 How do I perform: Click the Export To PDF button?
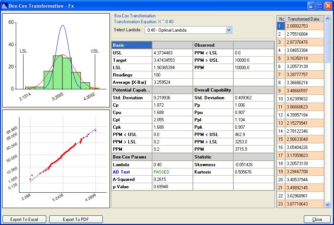(x=76, y=219)
